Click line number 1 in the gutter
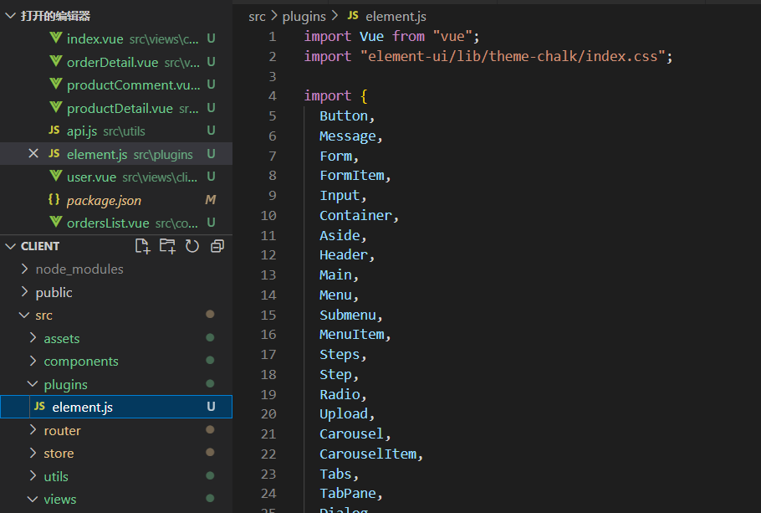The height and width of the screenshot is (513, 761). tap(273, 37)
